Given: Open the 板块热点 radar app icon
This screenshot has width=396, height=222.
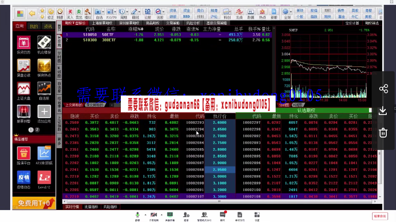Looking at the screenshot, I should click(44, 65).
